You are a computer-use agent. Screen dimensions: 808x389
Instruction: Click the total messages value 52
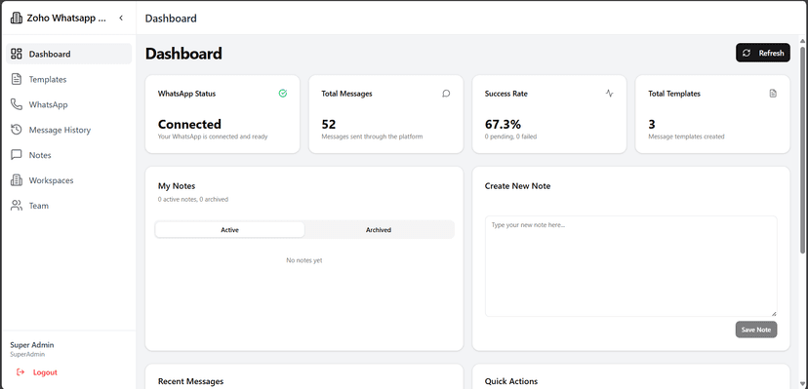click(329, 124)
